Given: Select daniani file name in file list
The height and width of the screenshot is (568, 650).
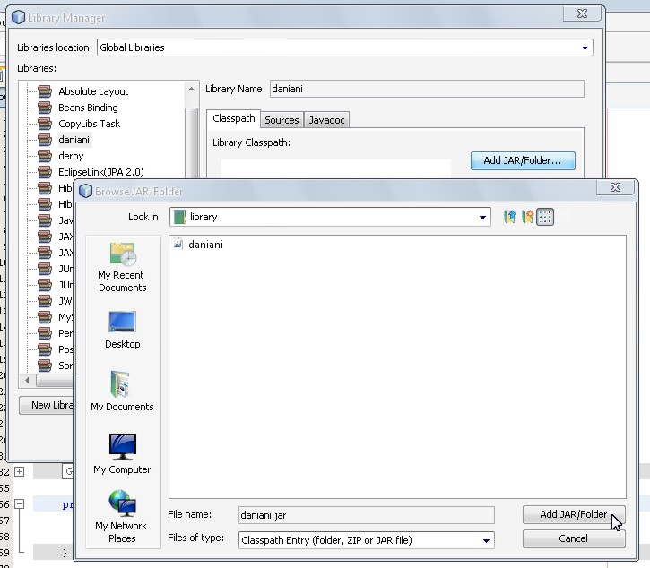Looking at the screenshot, I should [x=205, y=245].
